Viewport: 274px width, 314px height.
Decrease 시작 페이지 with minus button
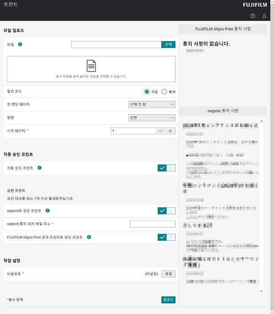pos(161,131)
